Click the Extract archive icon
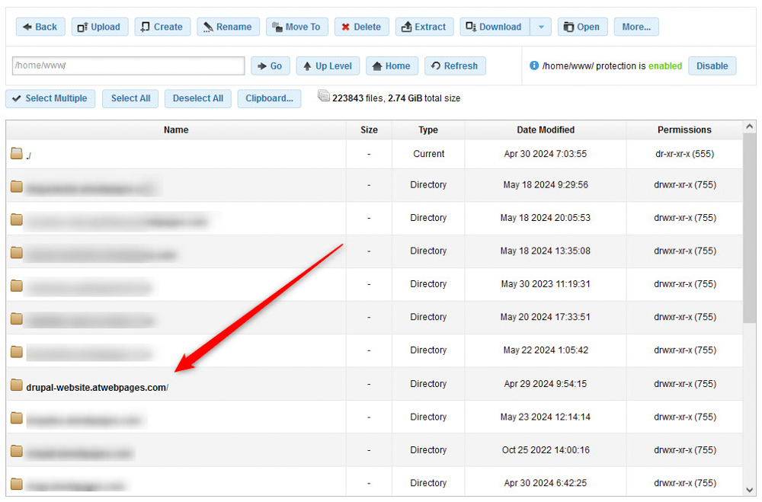Image resolution: width=762 pixels, height=502 pixels. (x=405, y=27)
